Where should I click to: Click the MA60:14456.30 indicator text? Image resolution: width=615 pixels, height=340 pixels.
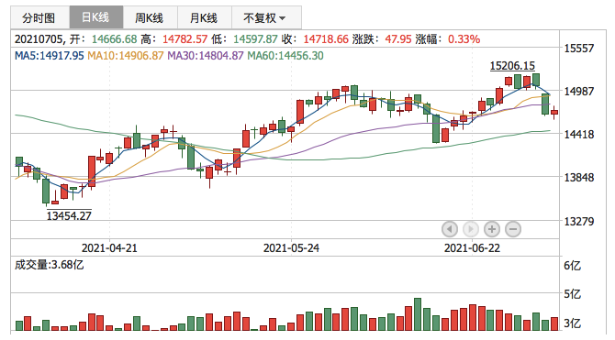pos(285,56)
